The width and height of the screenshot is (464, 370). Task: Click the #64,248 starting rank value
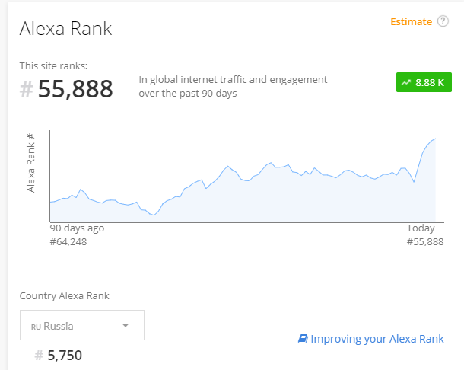pyautogui.click(x=68, y=242)
